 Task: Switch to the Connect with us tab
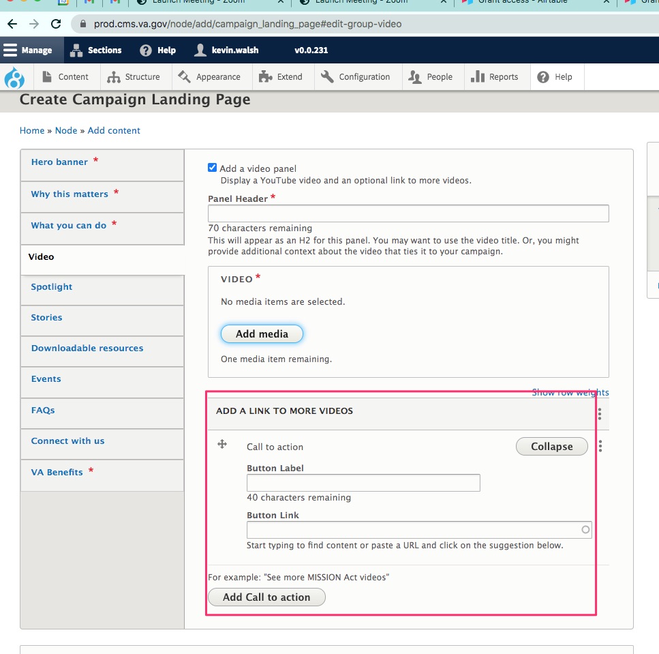102,444
